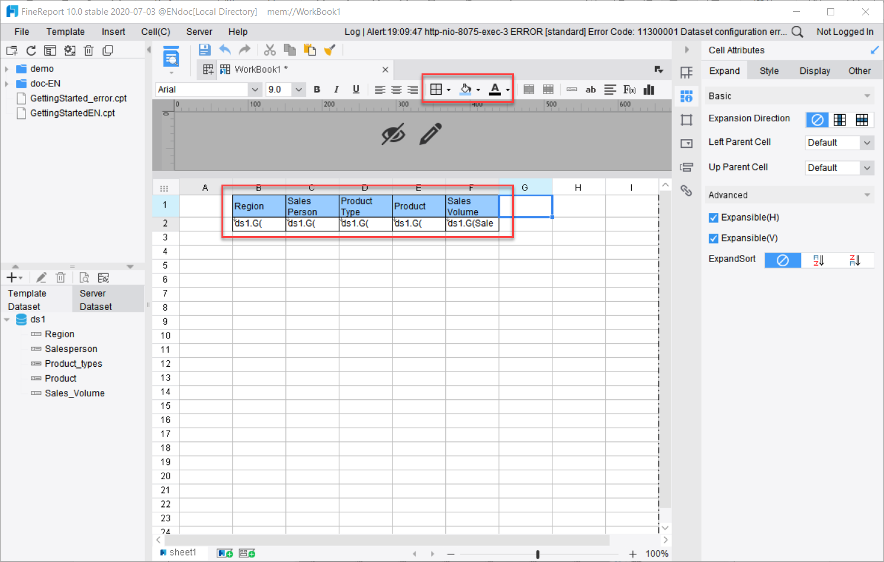Select the sheet1 worksheet tab
Screen dimensions: 884x562
(x=178, y=553)
